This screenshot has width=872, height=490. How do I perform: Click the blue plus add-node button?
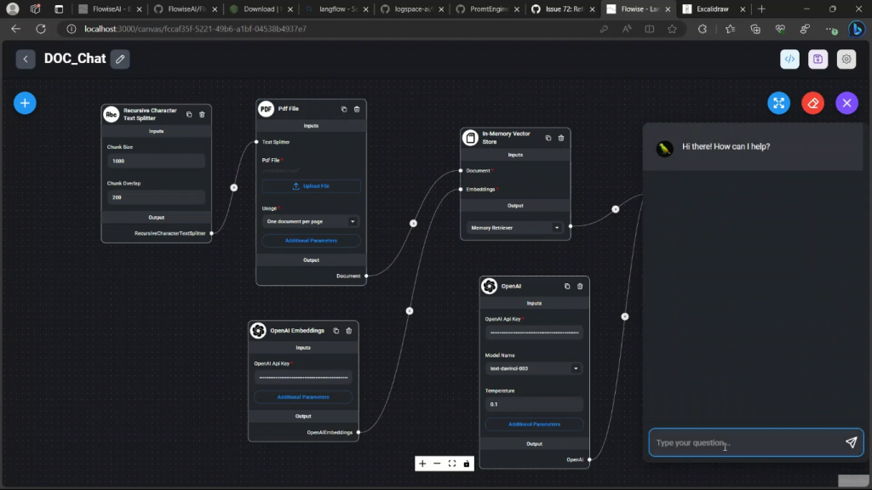pos(25,103)
